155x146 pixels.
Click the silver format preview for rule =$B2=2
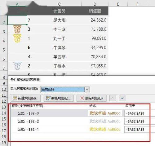[105, 121]
